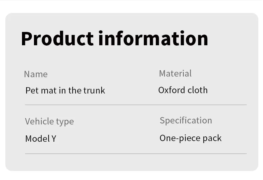Click the Oxford cloth value
Viewport: 263px width, 180px height.
point(183,90)
